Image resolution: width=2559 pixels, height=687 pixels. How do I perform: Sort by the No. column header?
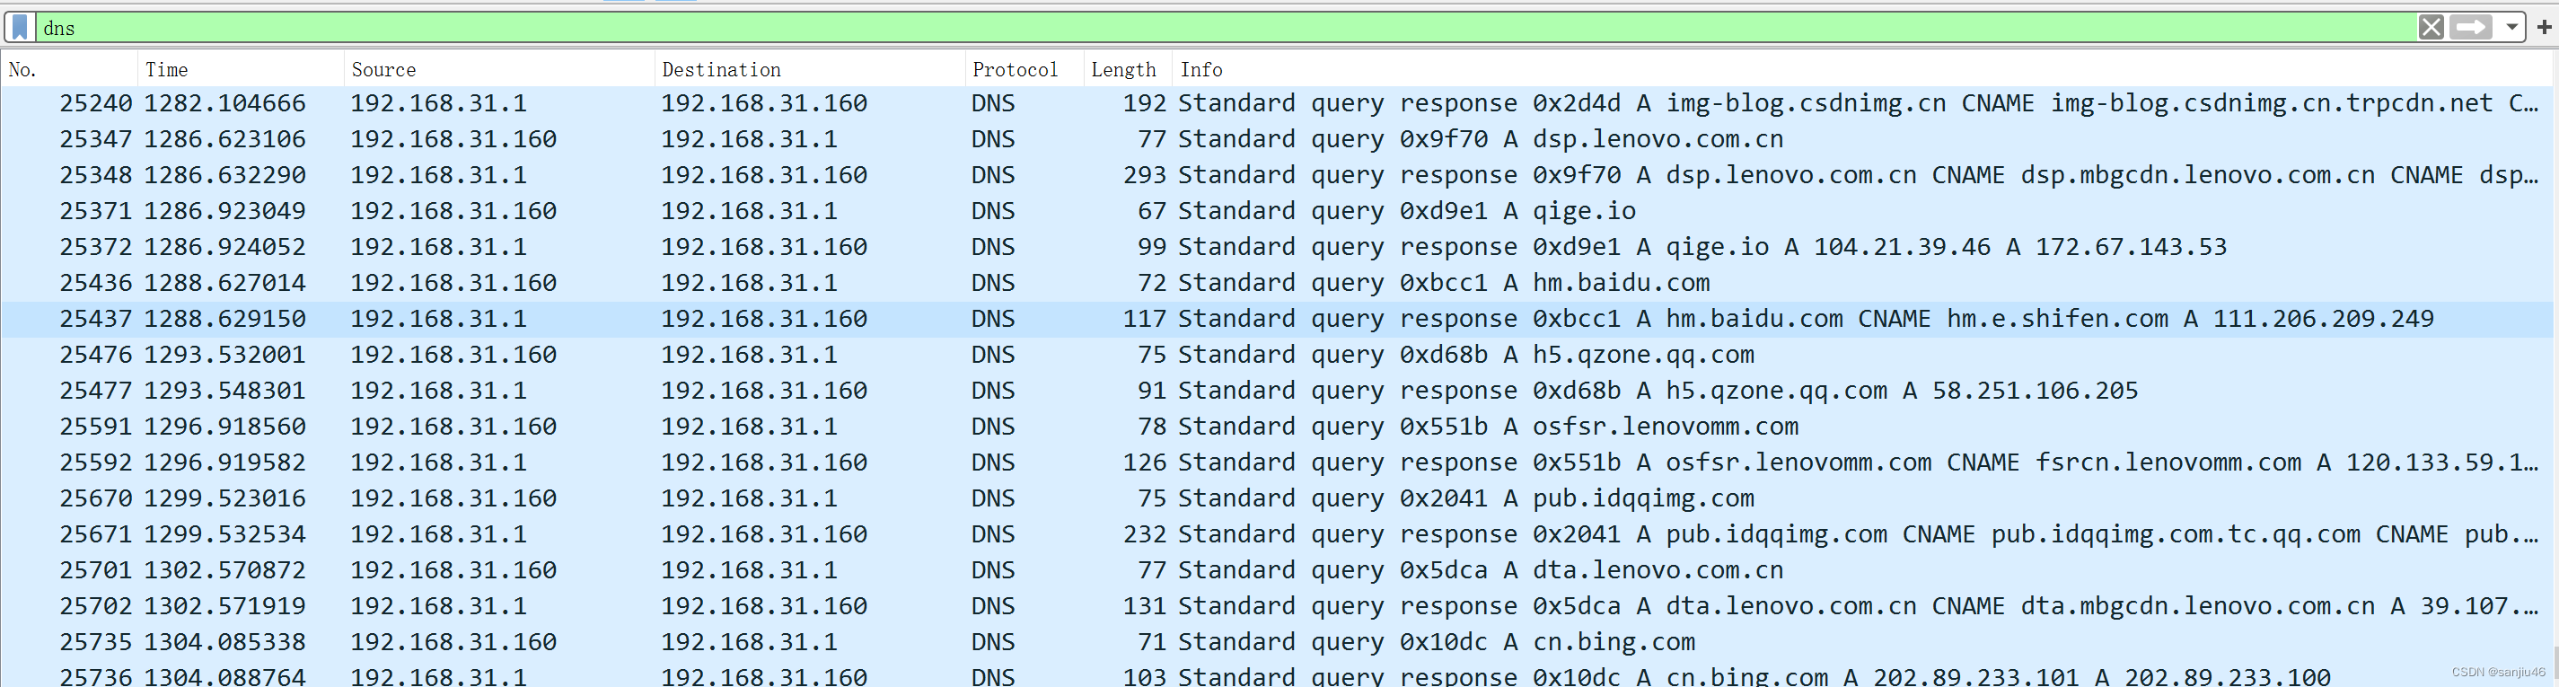tap(68, 69)
